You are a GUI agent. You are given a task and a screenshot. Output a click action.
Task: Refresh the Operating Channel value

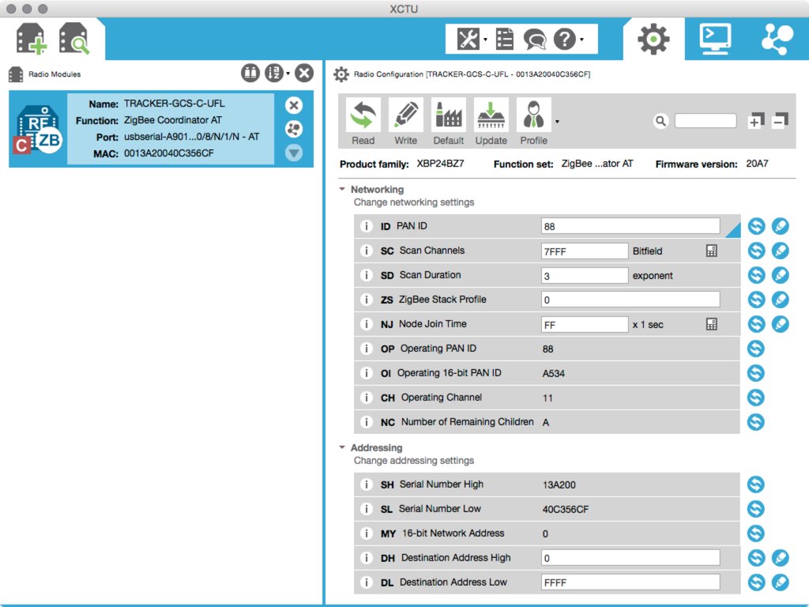pos(756,398)
